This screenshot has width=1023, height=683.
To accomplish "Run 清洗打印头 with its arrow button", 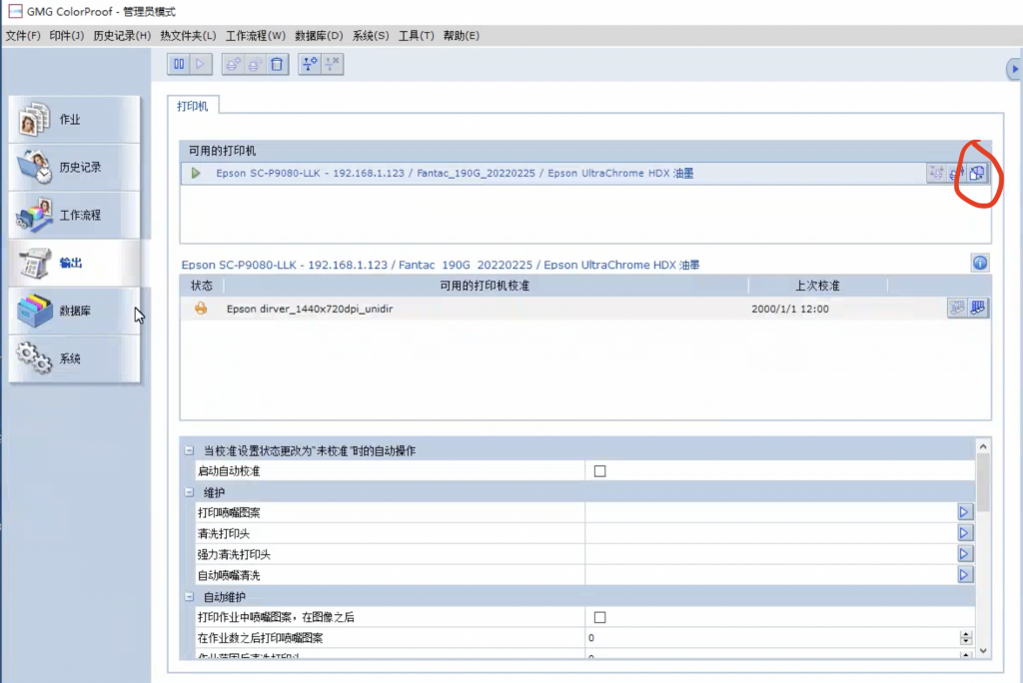I will [964, 533].
